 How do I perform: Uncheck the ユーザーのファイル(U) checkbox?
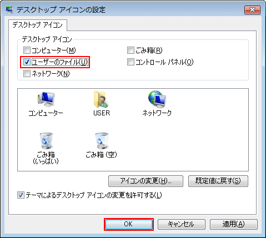click(27, 62)
